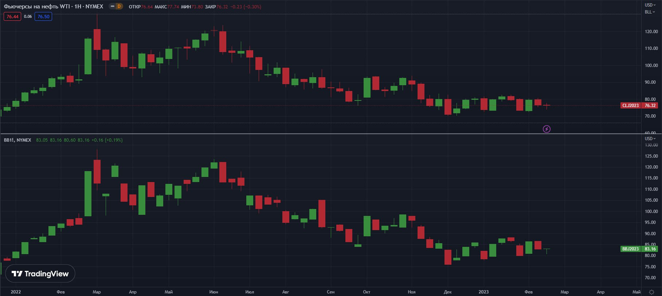The image size is (662, 296).
Task: Click the purple lightning news flash icon
Action: click(x=547, y=129)
